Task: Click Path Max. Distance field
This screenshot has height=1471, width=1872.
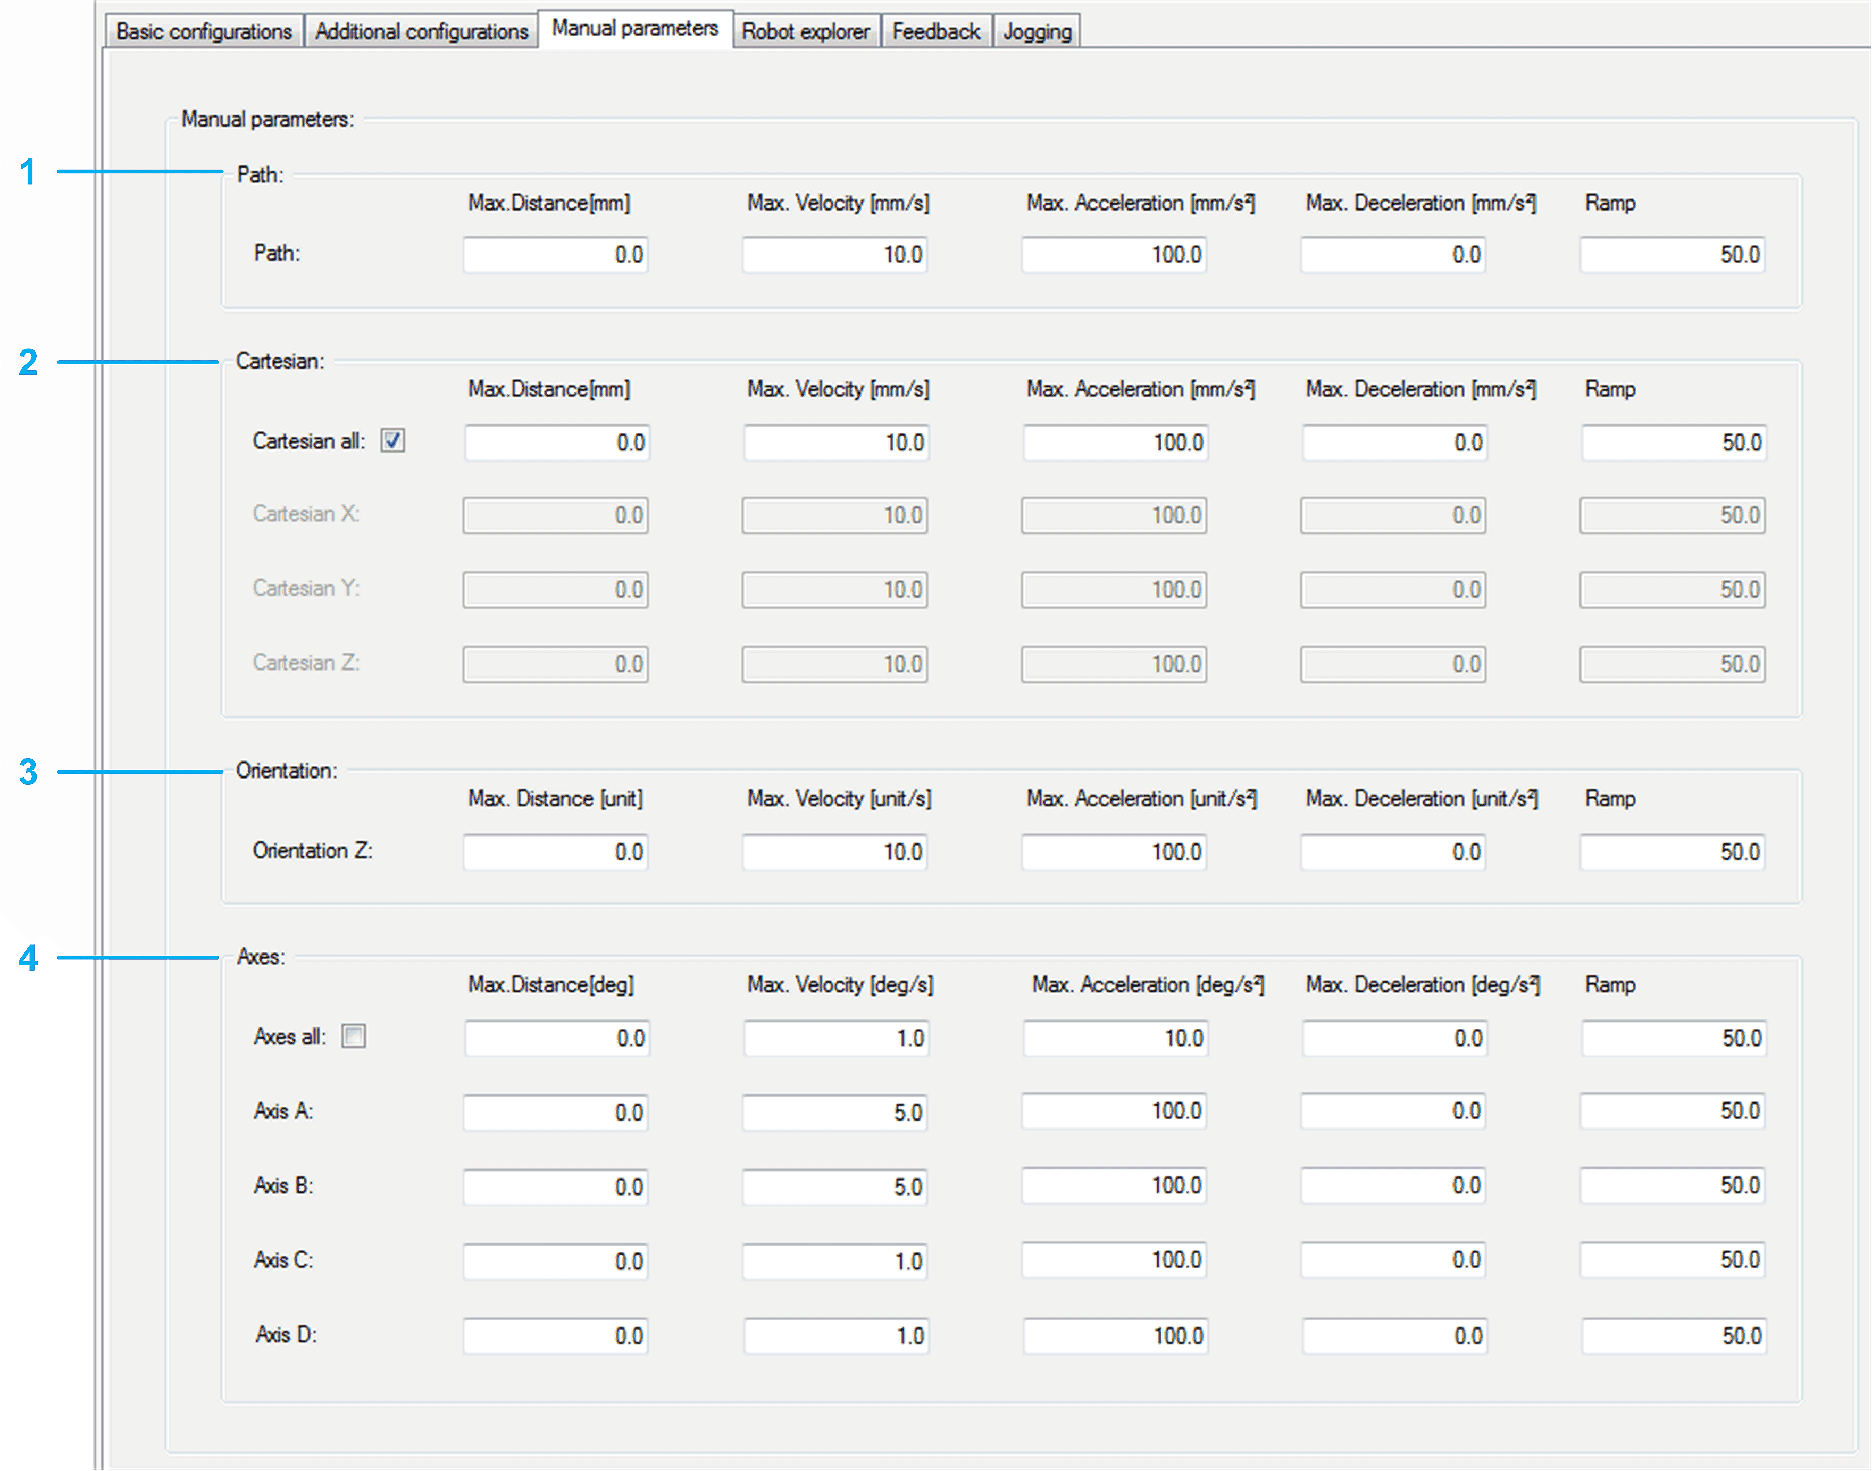Action: [555, 254]
